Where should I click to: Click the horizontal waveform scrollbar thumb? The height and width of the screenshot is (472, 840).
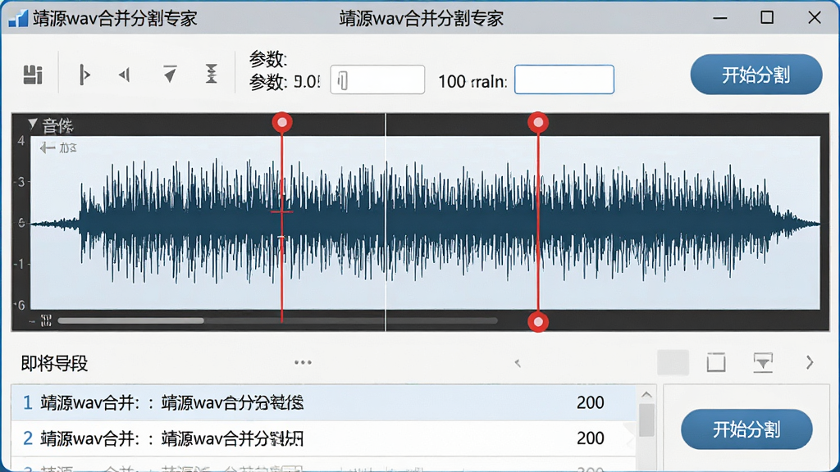click(130, 320)
